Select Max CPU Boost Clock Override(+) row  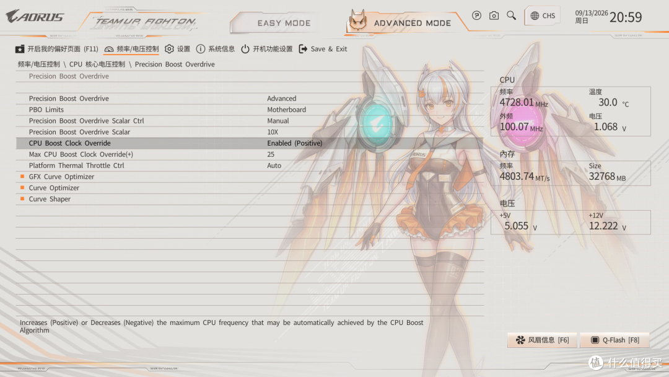[x=250, y=154]
